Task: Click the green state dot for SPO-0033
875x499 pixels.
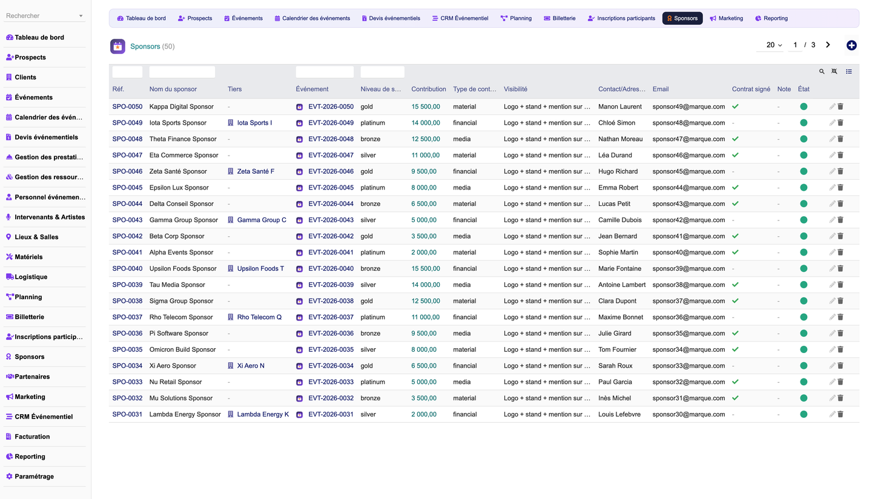Action: pyautogui.click(x=804, y=382)
